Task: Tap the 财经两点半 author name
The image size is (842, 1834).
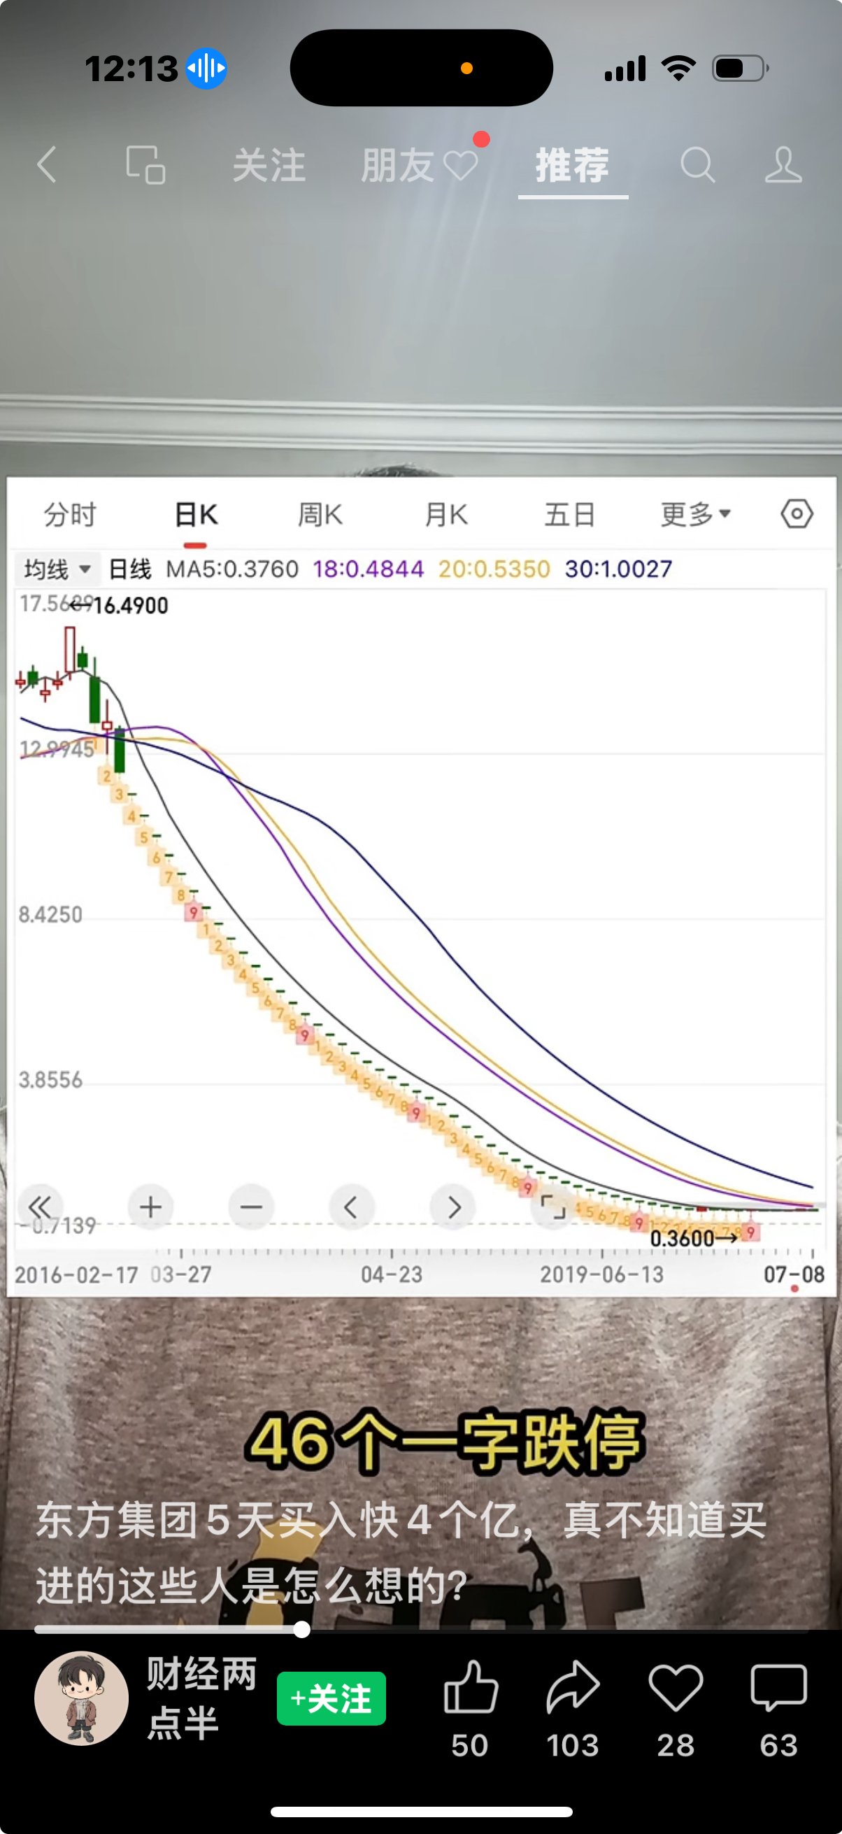Action: tap(201, 1698)
